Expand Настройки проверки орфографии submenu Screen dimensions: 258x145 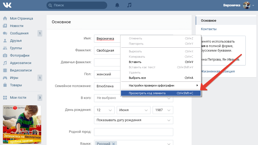point(161,85)
